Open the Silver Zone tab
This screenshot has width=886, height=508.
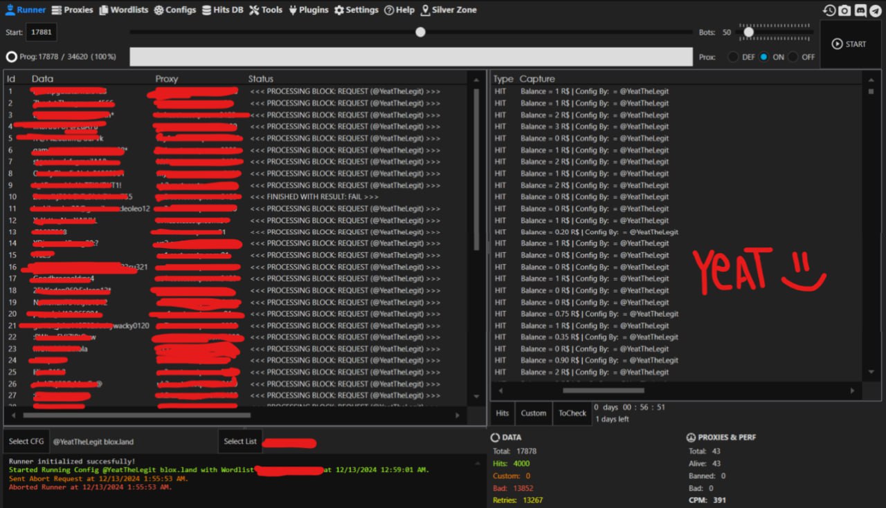point(449,10)
